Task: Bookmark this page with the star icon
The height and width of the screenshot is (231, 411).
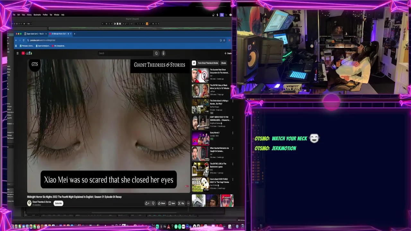Action: (x=224, y=40)
